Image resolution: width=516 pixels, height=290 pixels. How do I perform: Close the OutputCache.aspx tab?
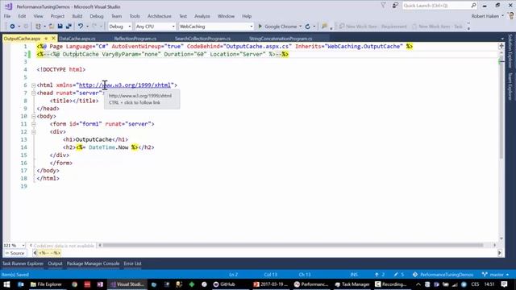[53, 39]
